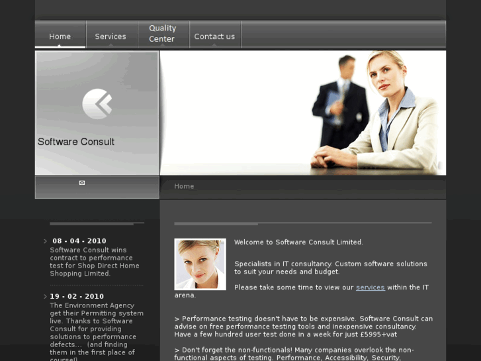Open the 19 - 02 - 2010 news entry

click(x=77, y=296)
